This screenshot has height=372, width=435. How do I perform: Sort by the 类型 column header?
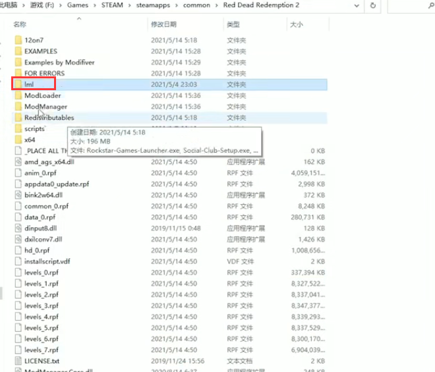point(233,24)
